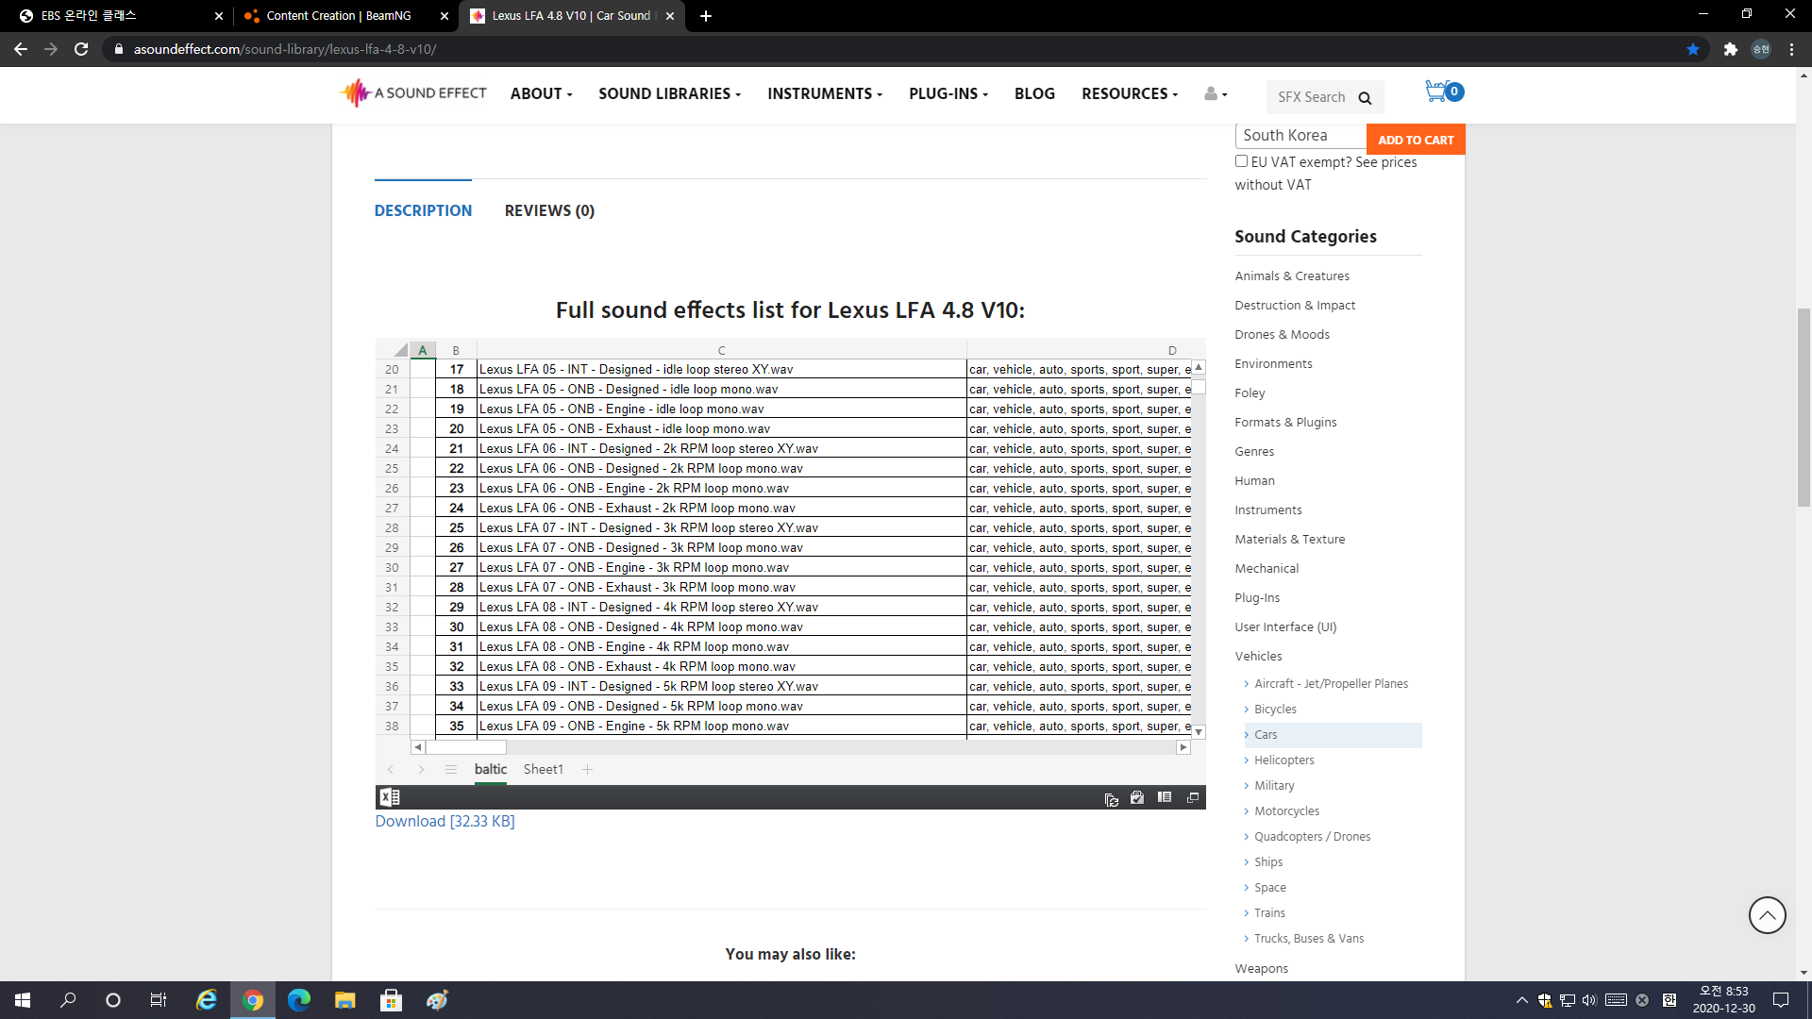Viewport: 1812px width, 1019px height.
Task: Switch to the DESCRIPTION tab
Action: [423, 210]
